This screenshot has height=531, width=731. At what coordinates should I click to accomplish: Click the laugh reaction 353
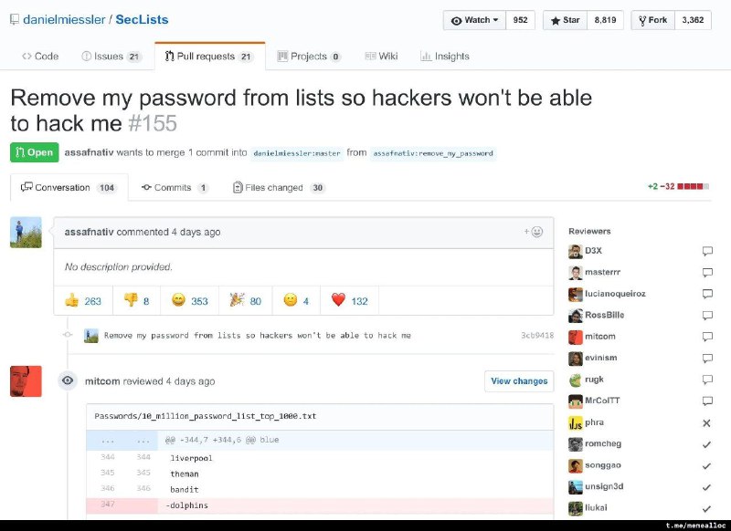click(190, 301)
